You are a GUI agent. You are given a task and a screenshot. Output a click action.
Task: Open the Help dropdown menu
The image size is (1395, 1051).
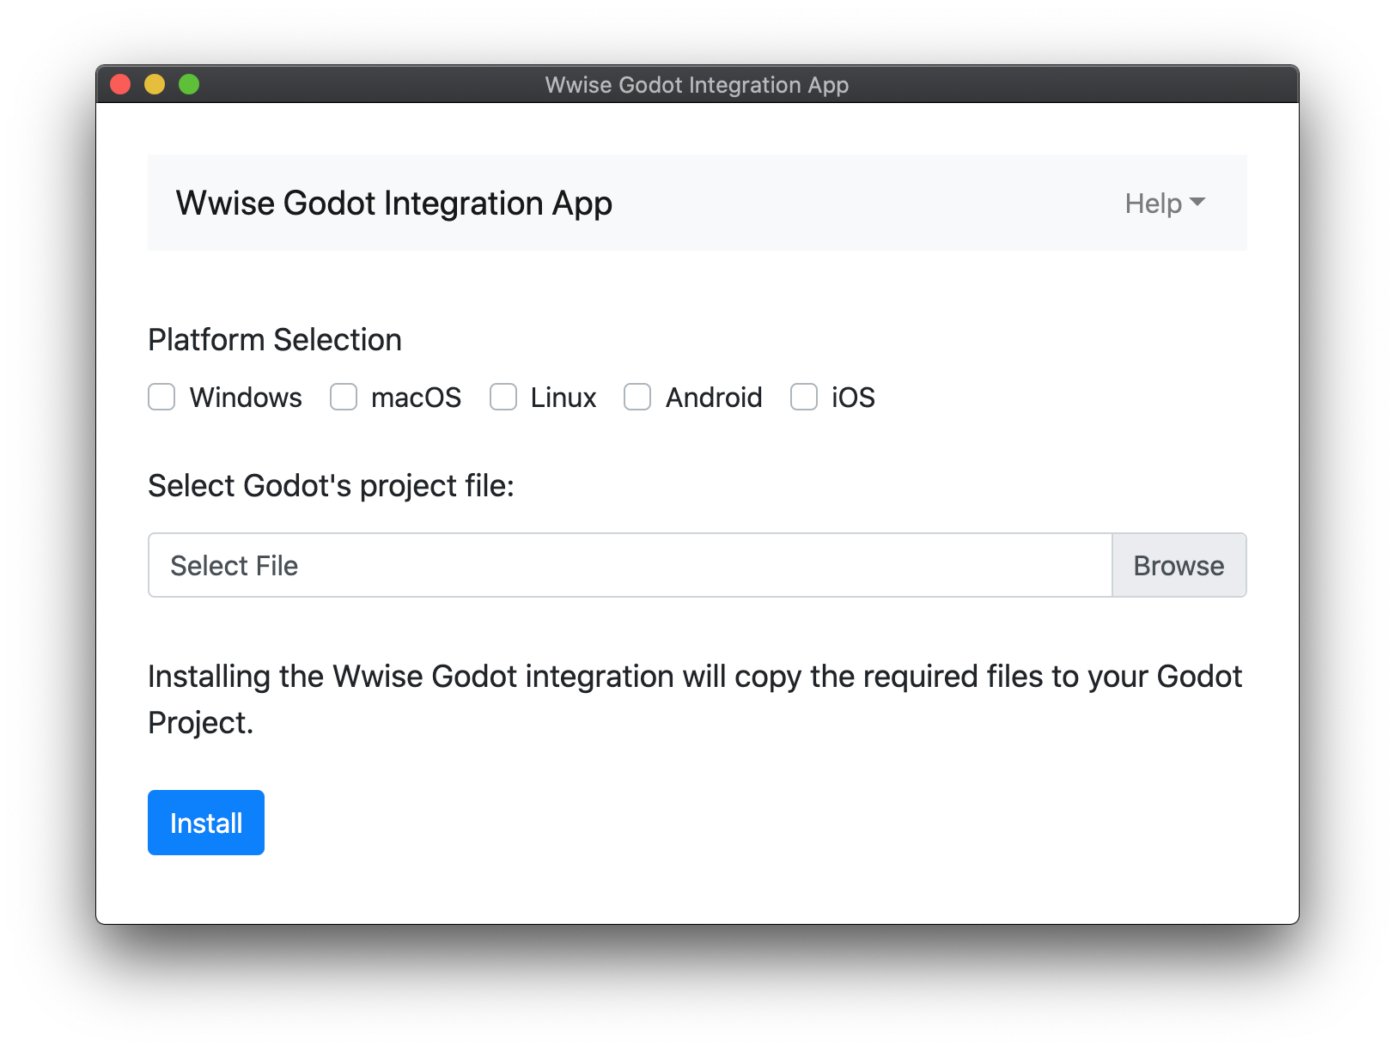point(1165,204)
